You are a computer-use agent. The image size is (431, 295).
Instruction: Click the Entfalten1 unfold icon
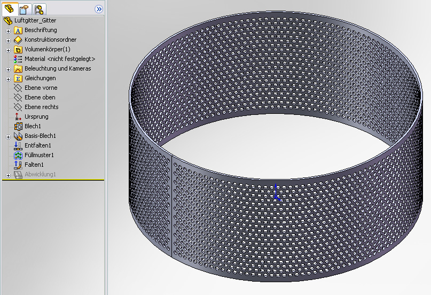[x=18, y=146]
